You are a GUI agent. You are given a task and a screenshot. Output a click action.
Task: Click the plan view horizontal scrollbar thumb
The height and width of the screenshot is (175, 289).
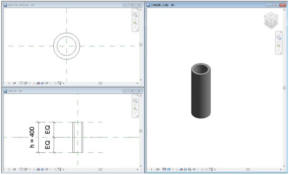point(101,83)
